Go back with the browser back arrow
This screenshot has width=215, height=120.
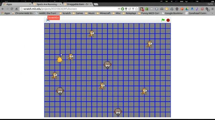click(3, 9)
